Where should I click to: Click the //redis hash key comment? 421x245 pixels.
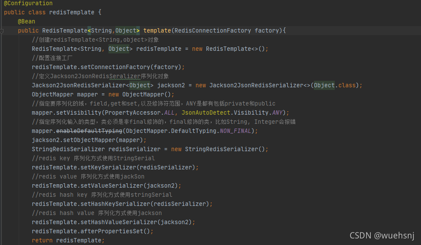[x=102, y=195]
